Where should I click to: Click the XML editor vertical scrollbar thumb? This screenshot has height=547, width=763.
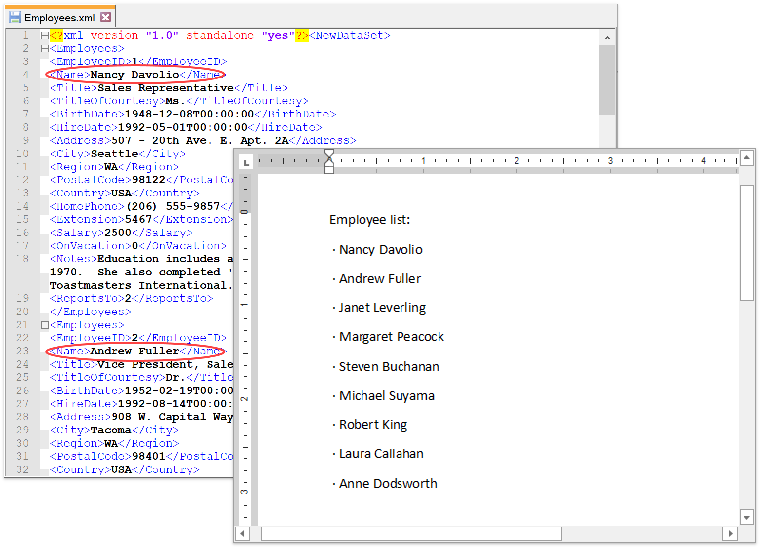607,80
